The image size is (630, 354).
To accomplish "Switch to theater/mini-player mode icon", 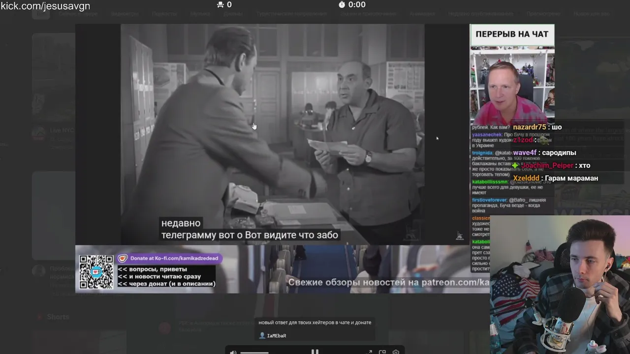I will pos(382,352).
